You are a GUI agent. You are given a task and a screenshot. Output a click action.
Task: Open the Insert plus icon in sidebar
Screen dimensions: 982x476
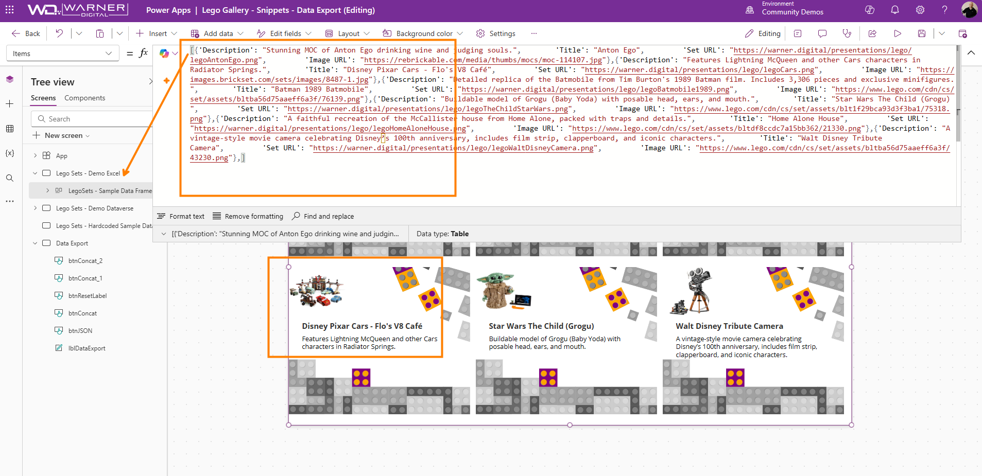tap(10, 104)
